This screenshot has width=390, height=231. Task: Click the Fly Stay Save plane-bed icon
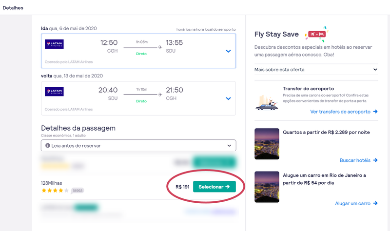pos(316,34)
